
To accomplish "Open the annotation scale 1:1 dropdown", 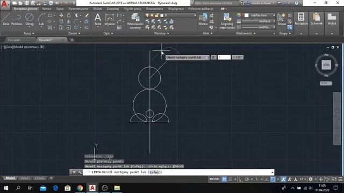I will [303, 179].
